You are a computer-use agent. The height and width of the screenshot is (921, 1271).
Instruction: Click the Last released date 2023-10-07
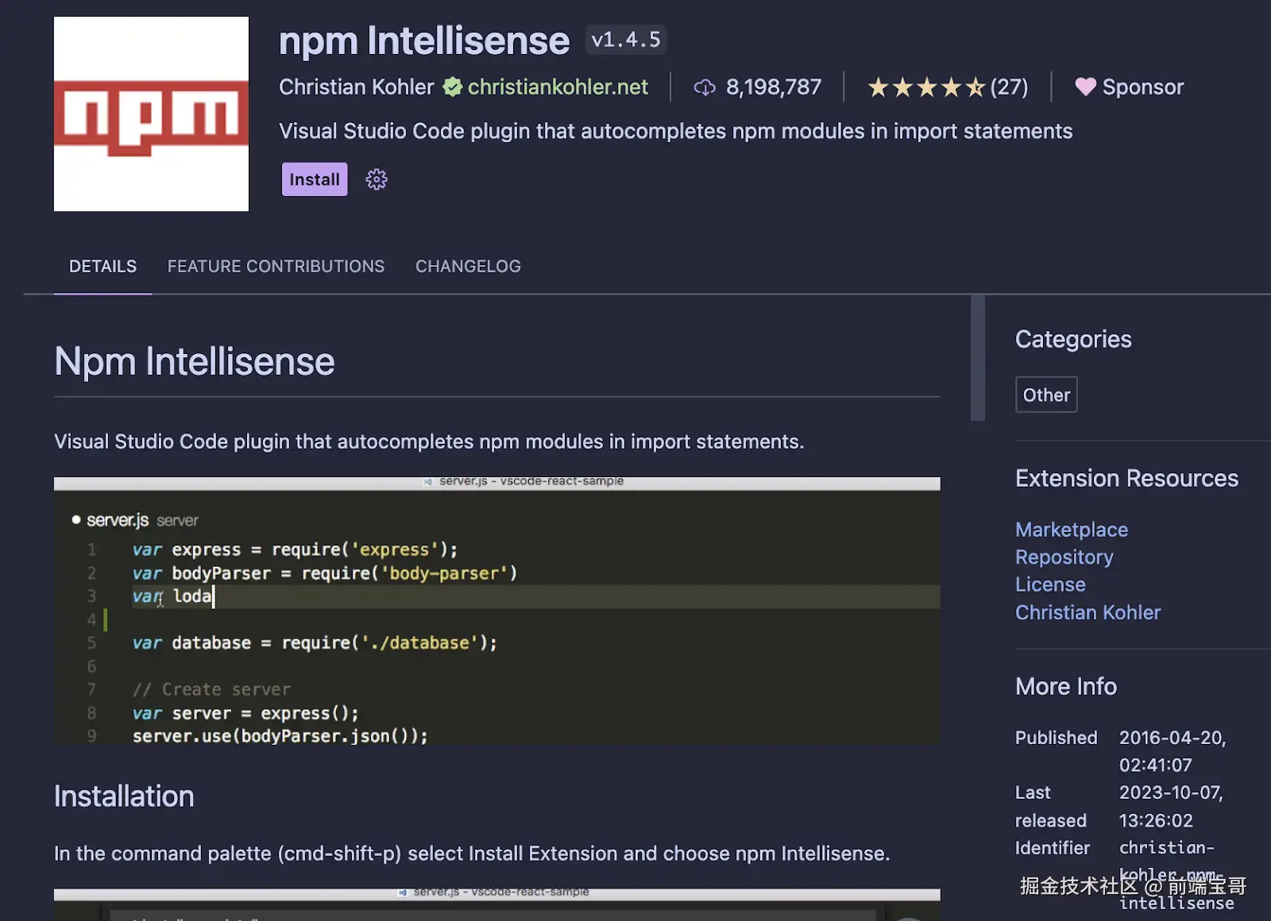point(1171,807)
